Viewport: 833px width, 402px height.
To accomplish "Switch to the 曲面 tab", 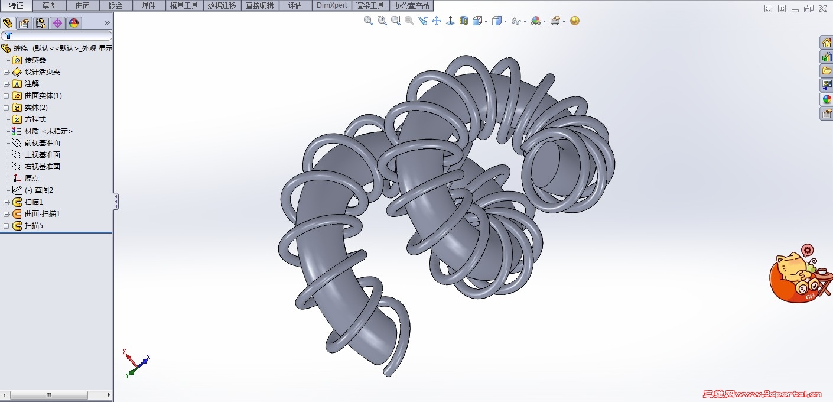I will (83, 5).
